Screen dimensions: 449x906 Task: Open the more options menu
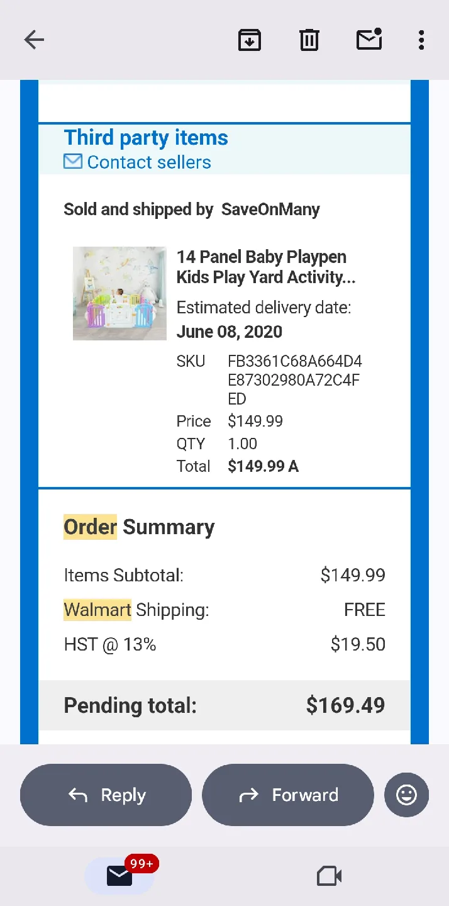pos(421,40)
